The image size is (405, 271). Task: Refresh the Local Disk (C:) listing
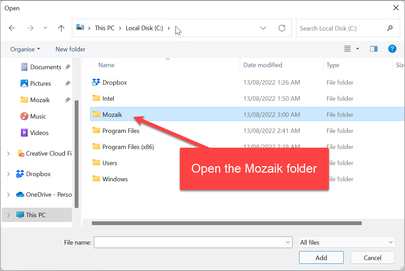(282, 28)
